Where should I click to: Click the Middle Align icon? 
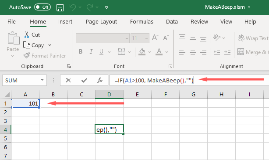pos(193,38)
